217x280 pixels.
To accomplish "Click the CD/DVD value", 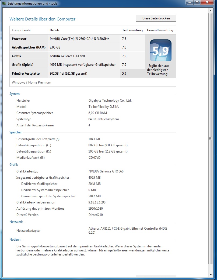I will pyautogui.click(x=94, y=158).
